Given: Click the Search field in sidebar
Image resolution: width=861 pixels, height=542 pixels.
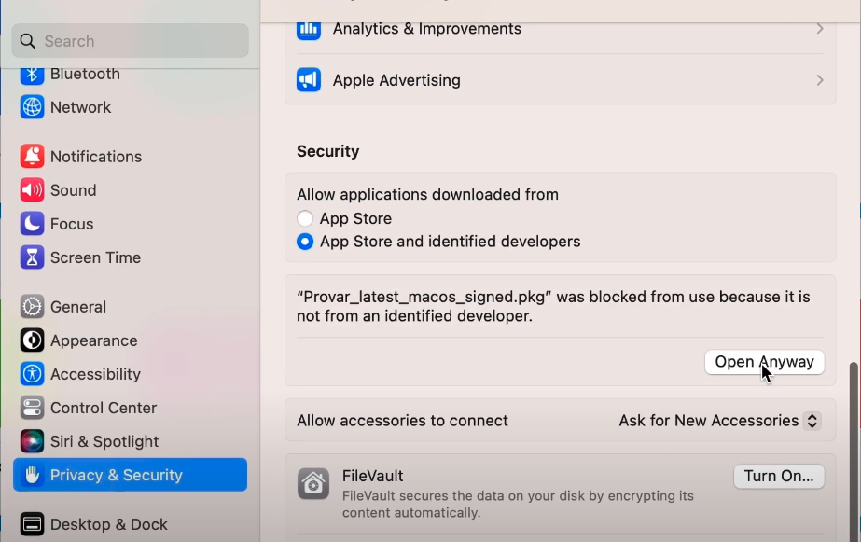Looking at the screenshot, I should click(x=131, y=41).
